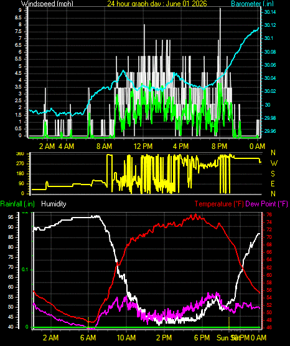This screenshot has height=346, width=290.
Task: Click the green 0.1 rainfall axis value
Action: [25, 270]
